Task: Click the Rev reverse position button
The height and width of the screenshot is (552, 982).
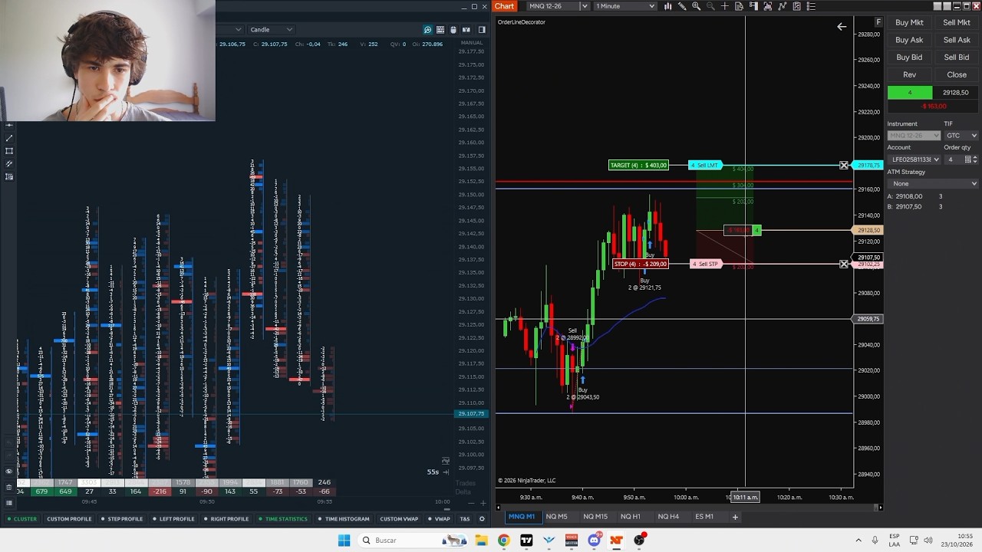Action: [x=909, y=74]
